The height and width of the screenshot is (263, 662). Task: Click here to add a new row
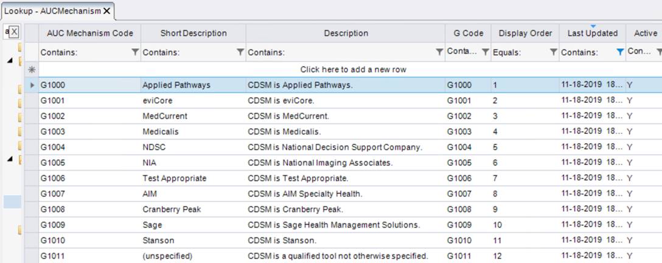[x=353, y=69]
